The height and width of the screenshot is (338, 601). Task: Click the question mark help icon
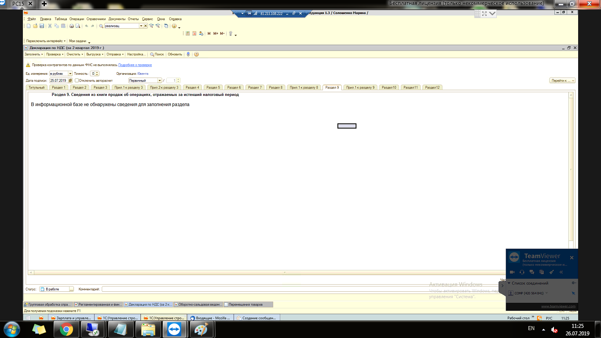coord(196,55)
